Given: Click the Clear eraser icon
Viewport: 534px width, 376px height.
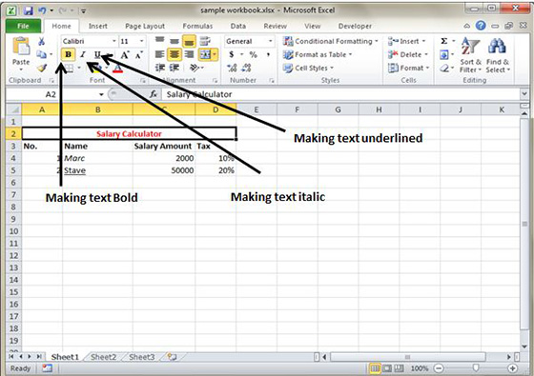Looking at the screenshot, I should tap(444, 68).
